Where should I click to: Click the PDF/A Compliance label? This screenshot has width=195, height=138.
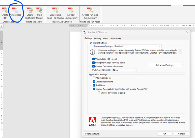point(101,70)
